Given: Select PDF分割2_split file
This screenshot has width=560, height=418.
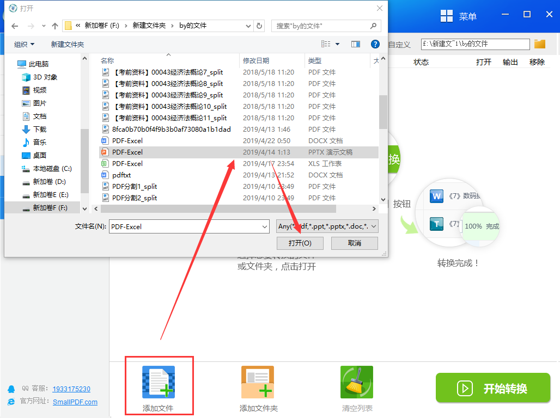Looking at the screenshot, I should point(238,198).
